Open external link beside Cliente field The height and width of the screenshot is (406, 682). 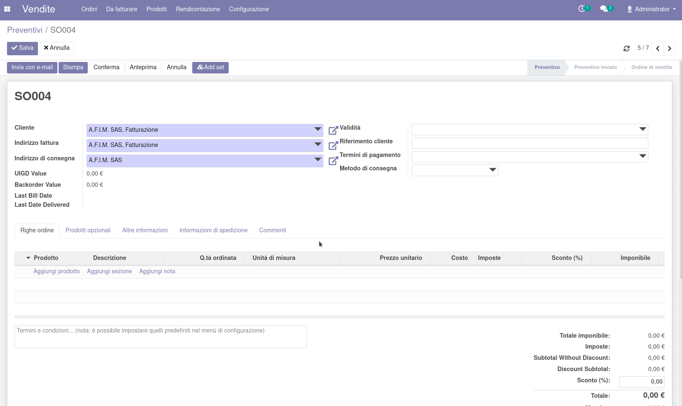333,130
